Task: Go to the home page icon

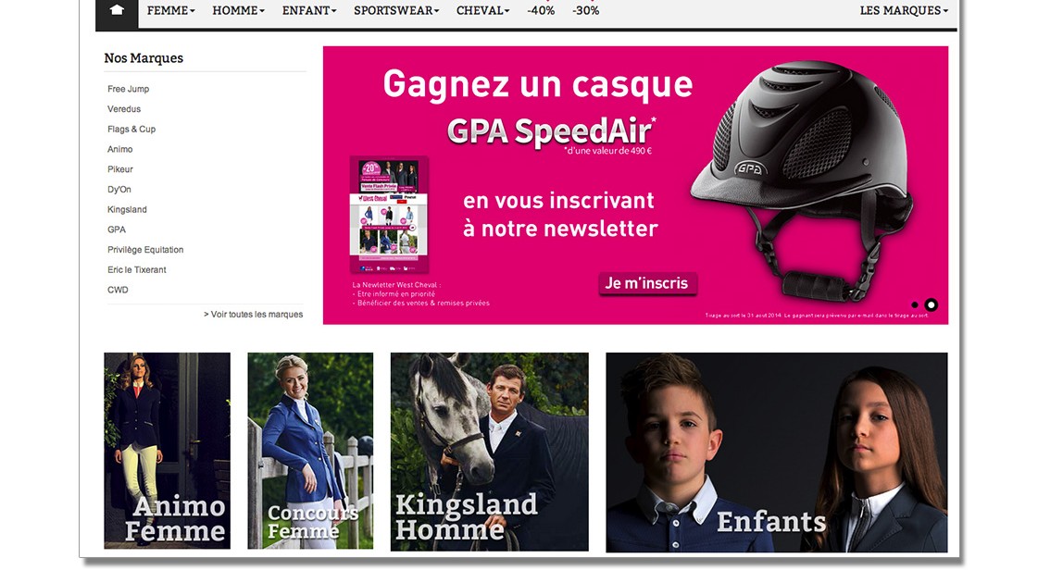Action: (117, 10)
